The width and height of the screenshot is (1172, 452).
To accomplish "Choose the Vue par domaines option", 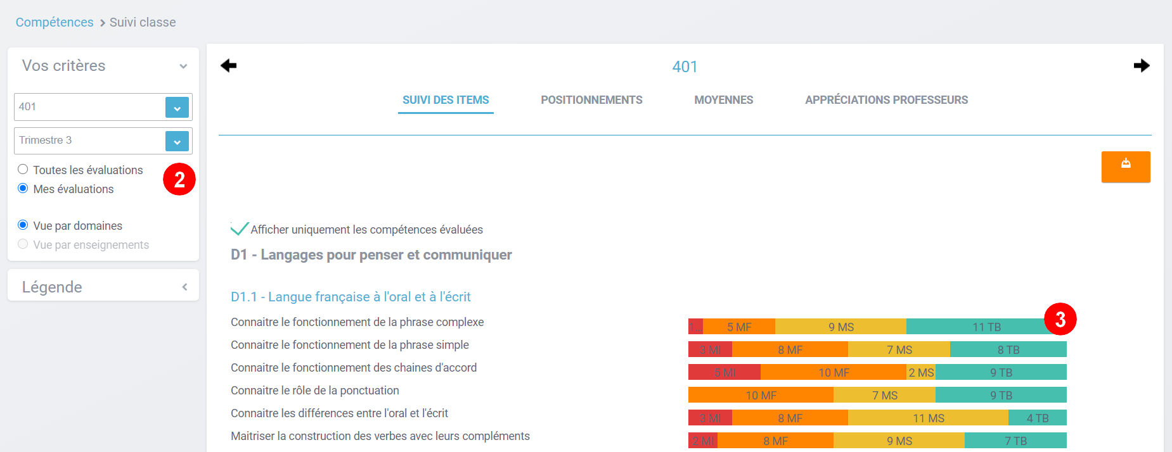I will pos(23,225).
